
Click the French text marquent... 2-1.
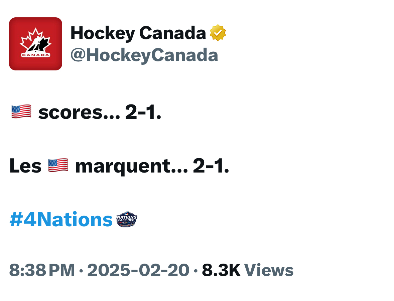pyautogui.click(x=152, y=166)
